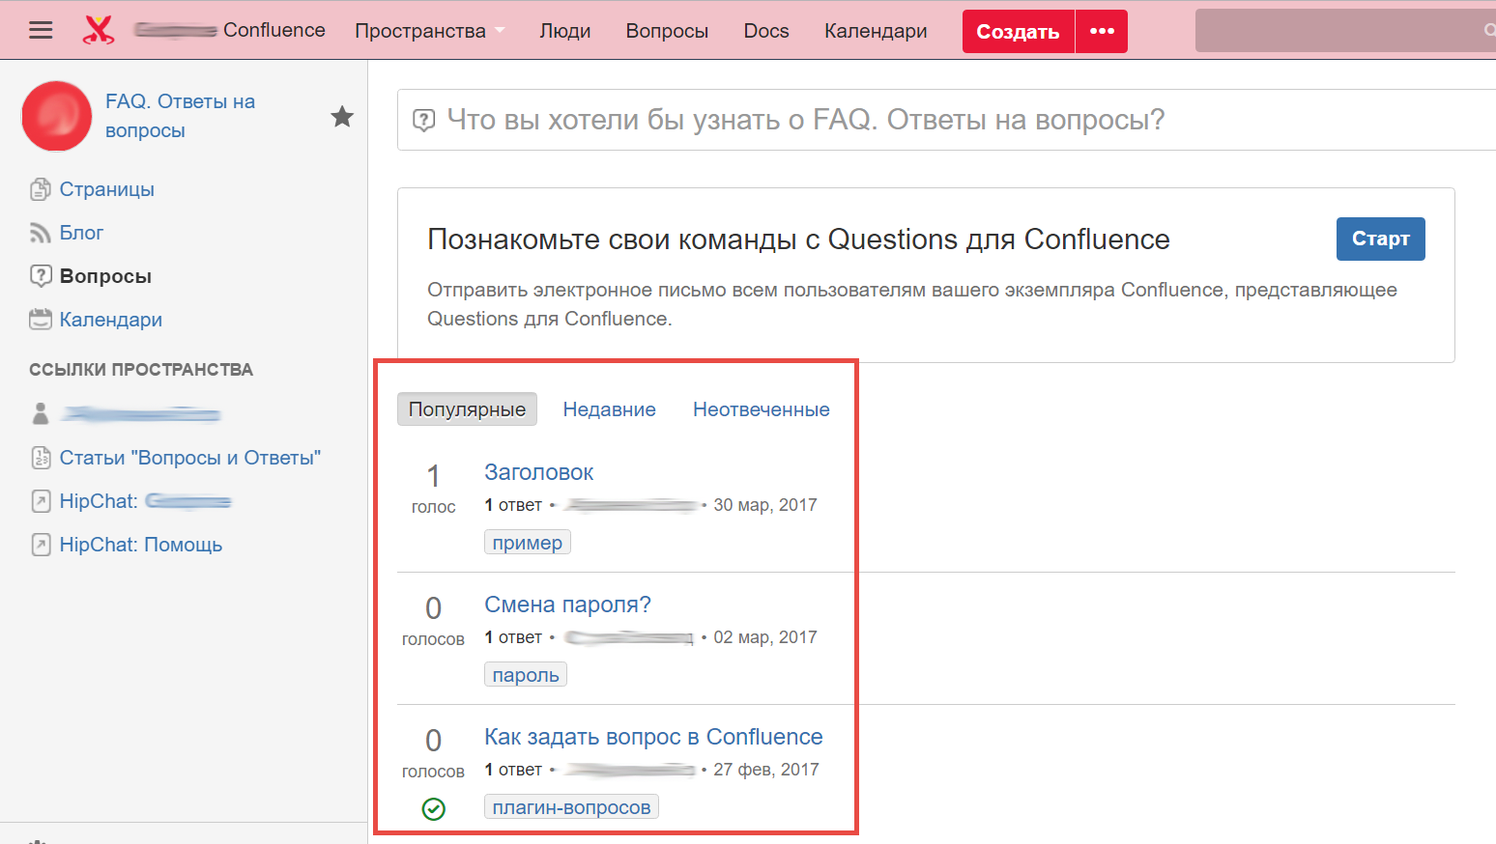Click the ask-a-question input field
1496x844 pixels.
tap(947, 120)
